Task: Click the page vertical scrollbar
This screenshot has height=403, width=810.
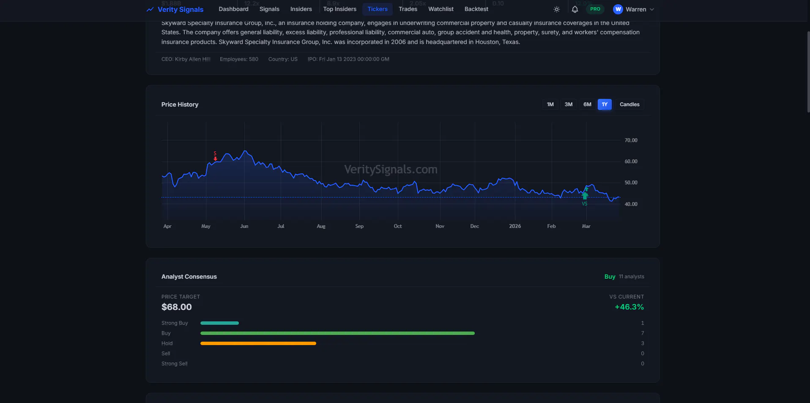Action: point(808,72)
